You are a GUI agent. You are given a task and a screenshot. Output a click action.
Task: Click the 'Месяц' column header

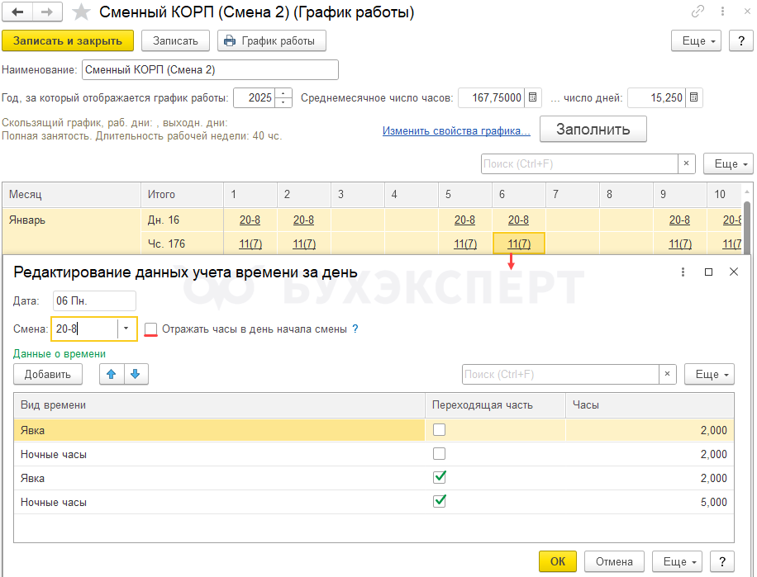(71, 194)
